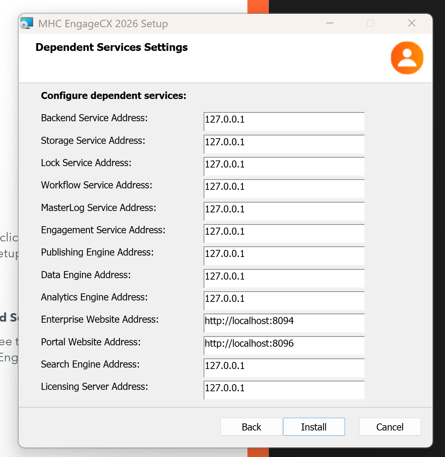The width and height of the screenshot is (445, 457).
Task: Click the Backend Service Address field
Action: pyautogui.click(x=284, y=122)
